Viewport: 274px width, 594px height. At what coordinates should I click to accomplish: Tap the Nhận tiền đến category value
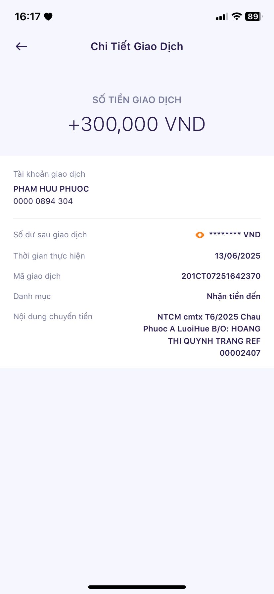coord(233,296)
